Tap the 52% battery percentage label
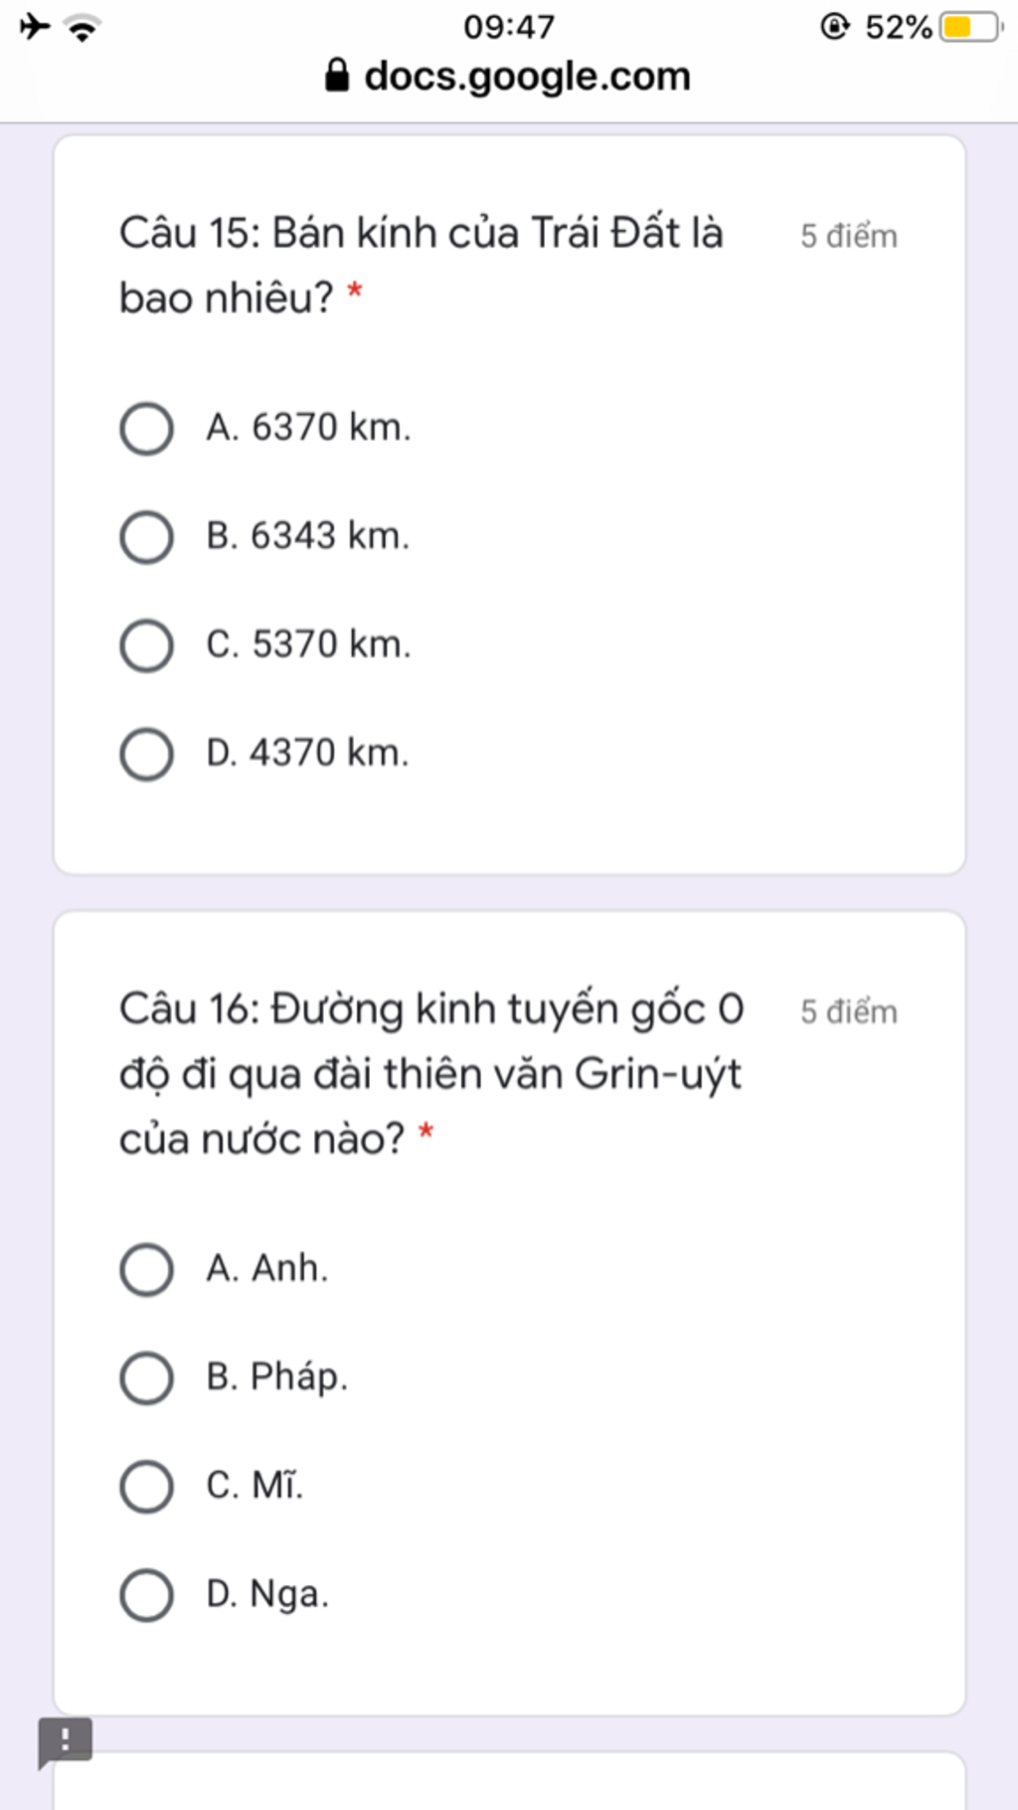Image resolution: width=1018 pixels, height=1810 pixels. pyautogui.click(x=899, y=27)
